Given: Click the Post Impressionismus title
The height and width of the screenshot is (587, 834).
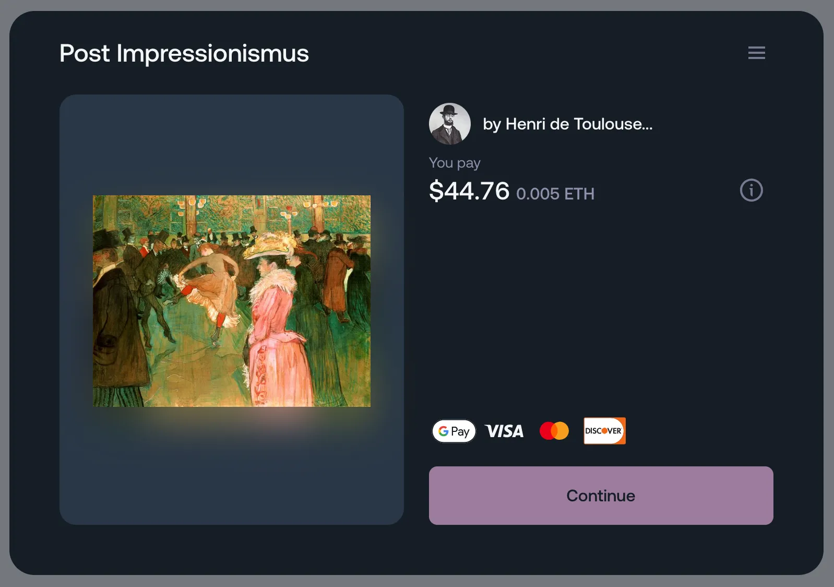Looking at the screenshot, I should [x=184, y=53].
